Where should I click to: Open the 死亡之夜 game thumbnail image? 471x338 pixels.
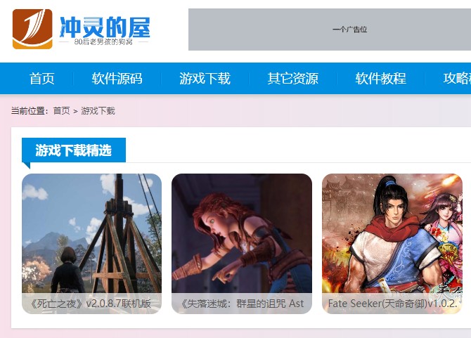click(x=91, y=233)
